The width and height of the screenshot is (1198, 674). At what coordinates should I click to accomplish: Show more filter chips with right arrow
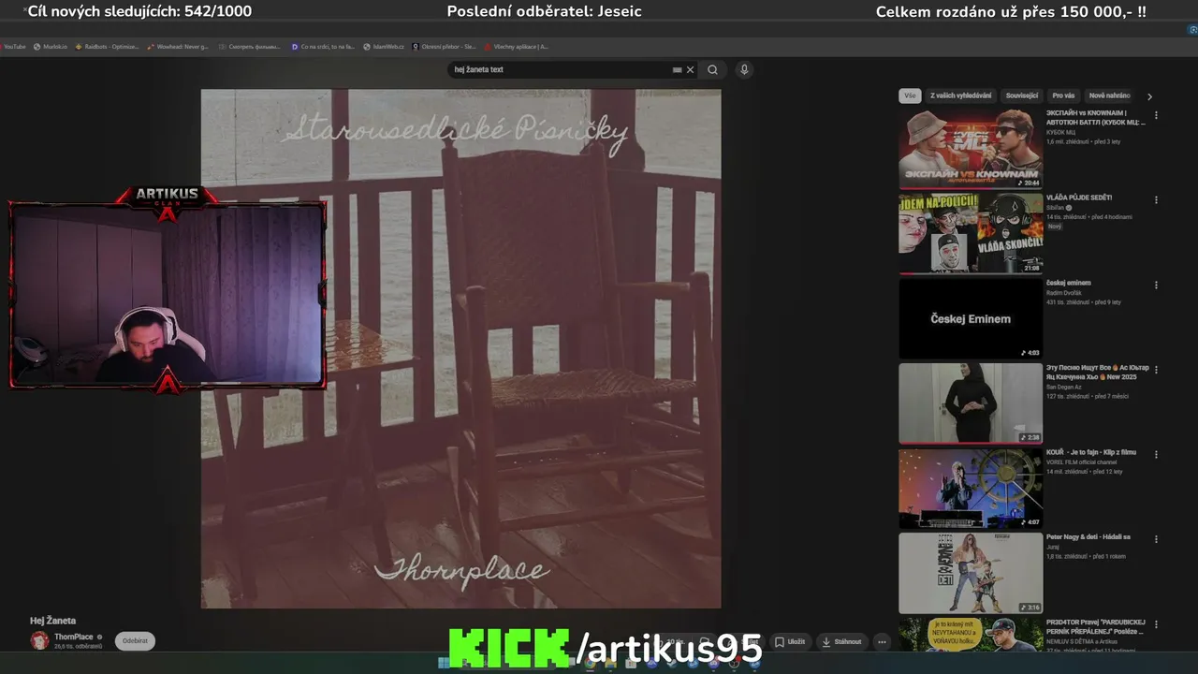click(1149, 95)
